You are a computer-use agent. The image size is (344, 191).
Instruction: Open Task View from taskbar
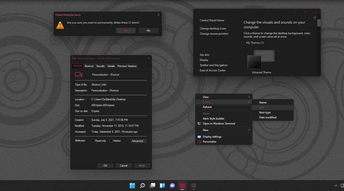[x=152, y=185]
